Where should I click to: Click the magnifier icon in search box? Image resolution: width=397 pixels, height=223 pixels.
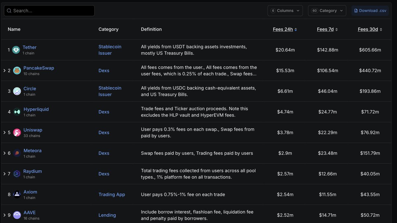9,11
